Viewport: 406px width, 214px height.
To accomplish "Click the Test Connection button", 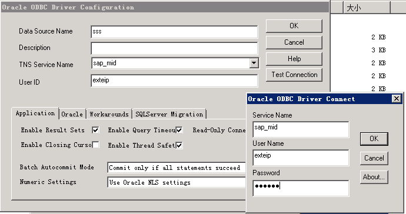I will coord(294,75).
